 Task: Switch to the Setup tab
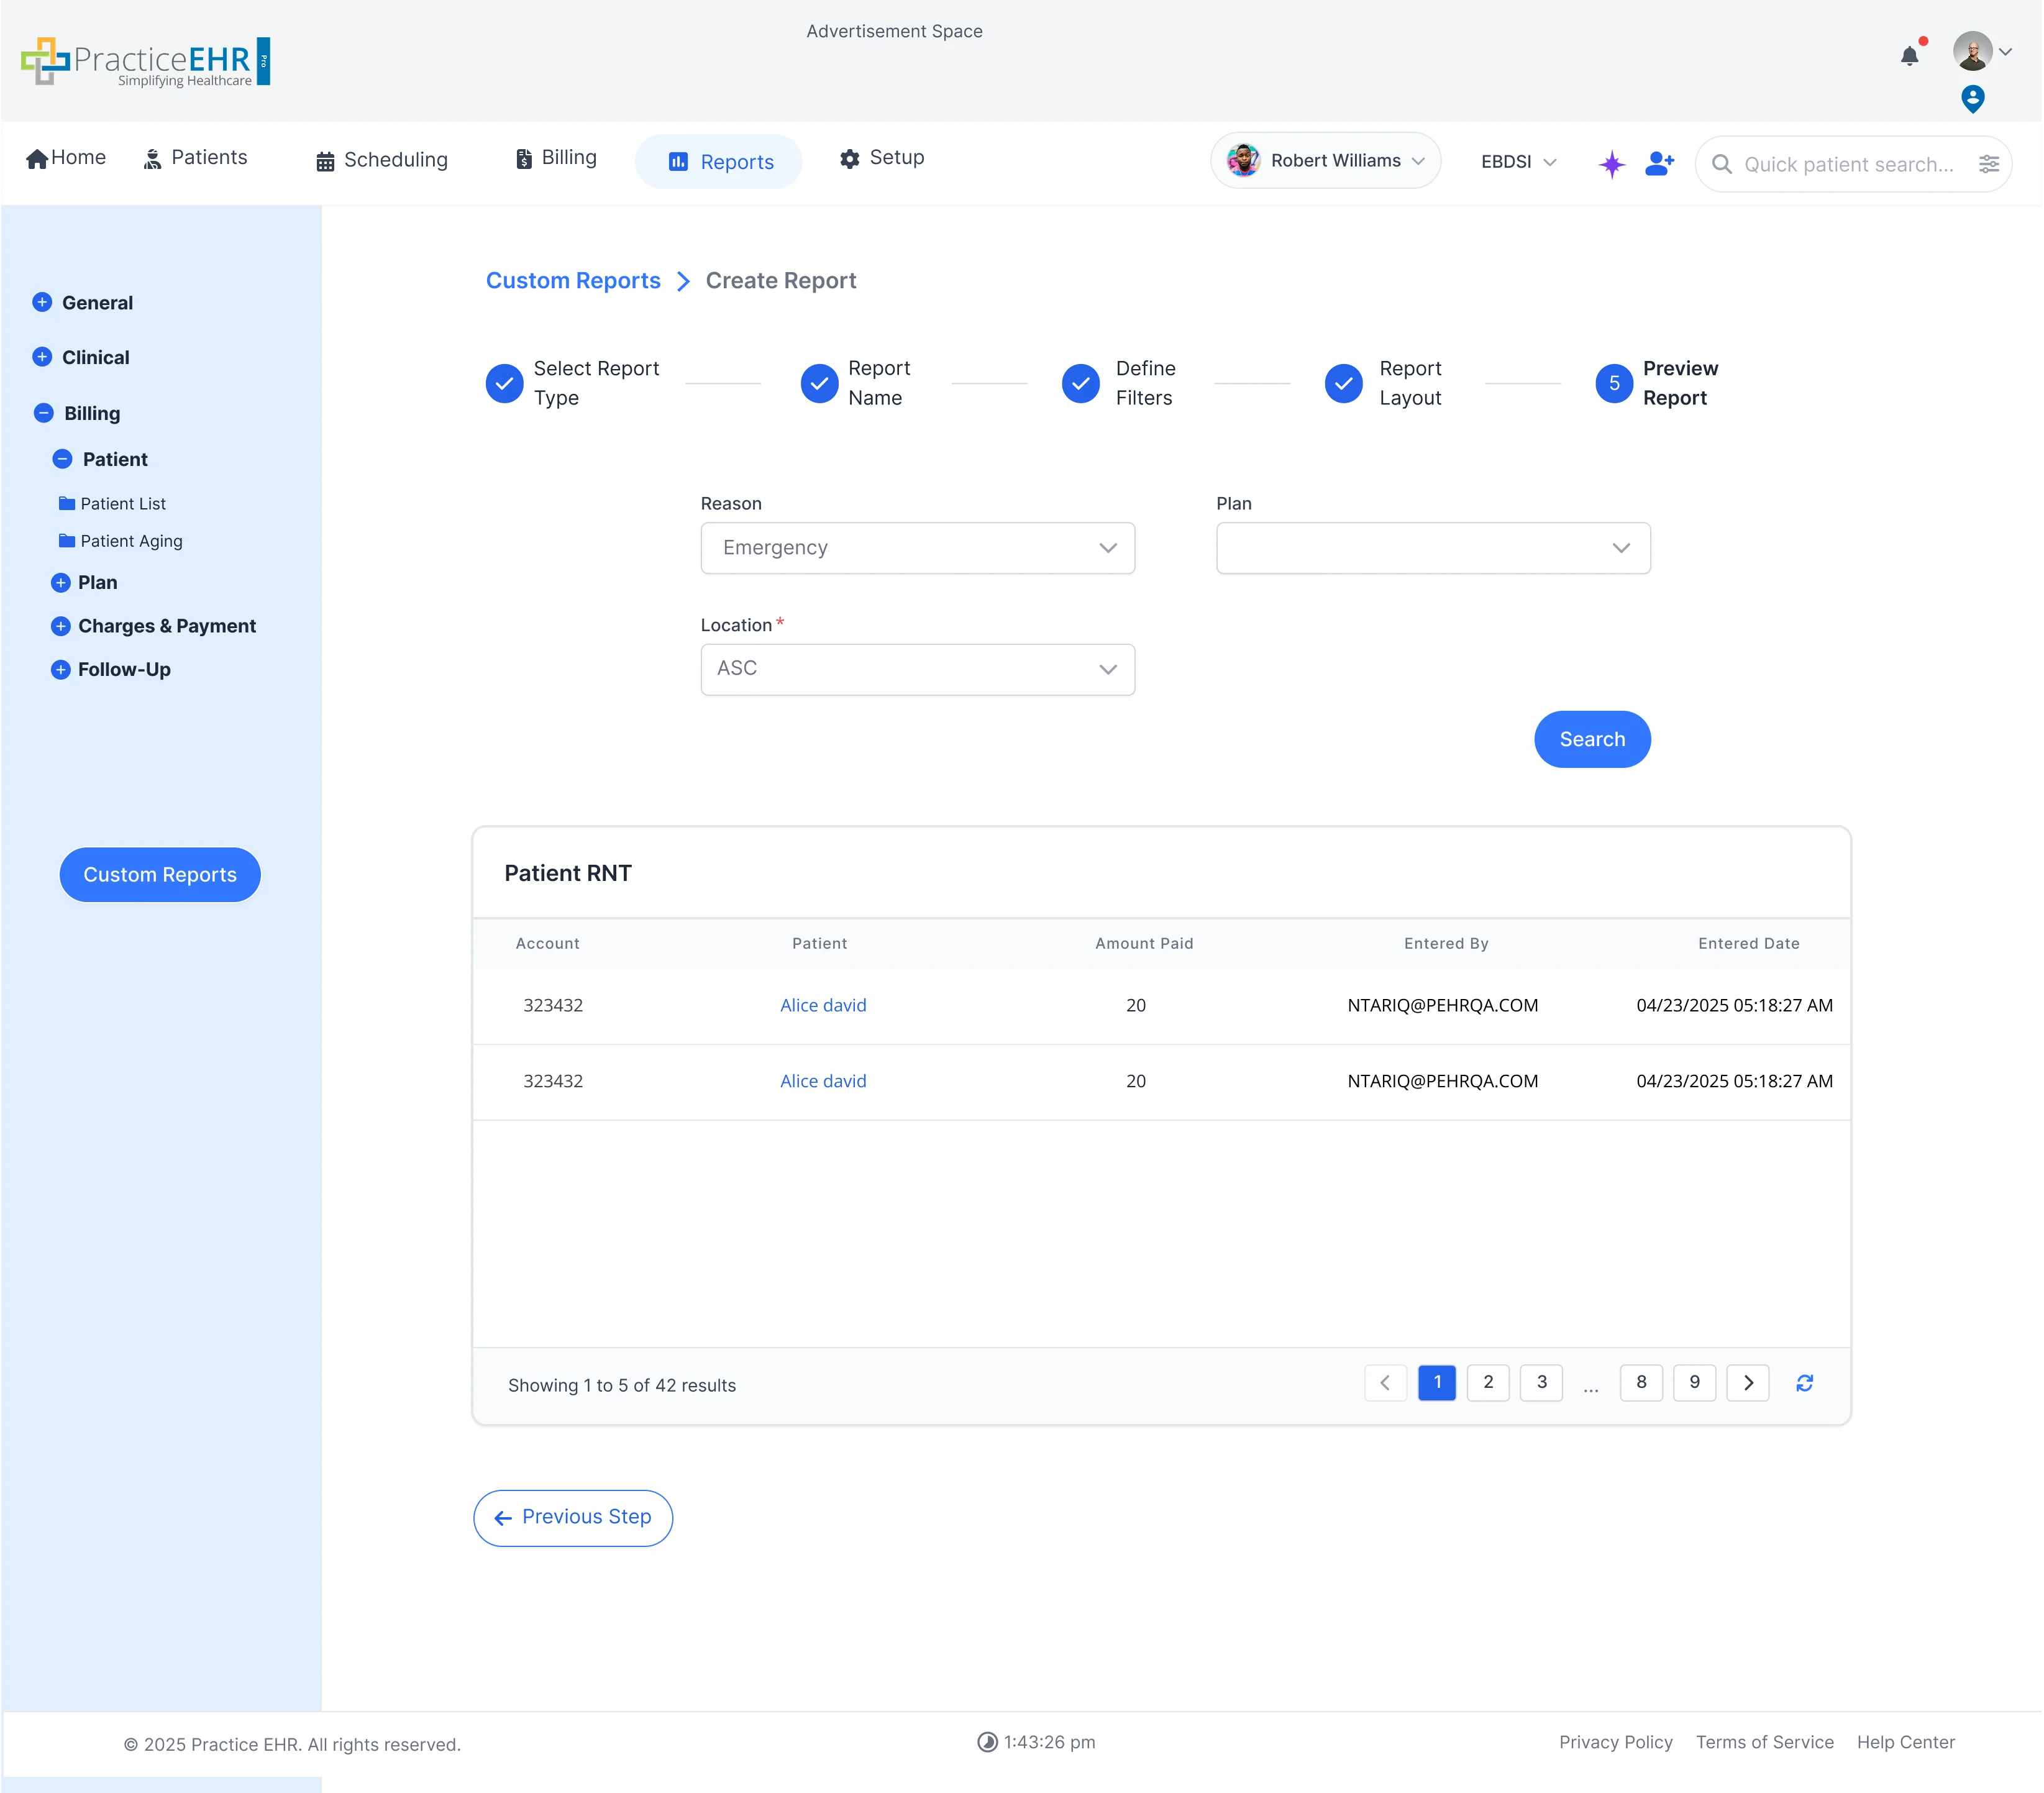click(881, 158)
